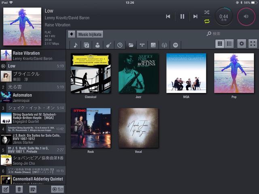Select String Quartets vol IV album header
The image size is (259, 194).
coord(33,118)
